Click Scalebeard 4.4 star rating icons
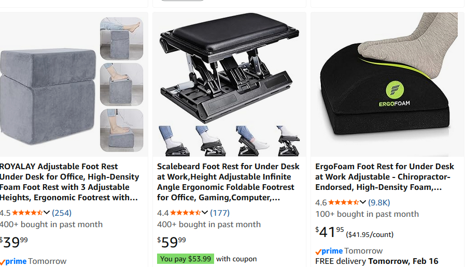 click(185, 213)
